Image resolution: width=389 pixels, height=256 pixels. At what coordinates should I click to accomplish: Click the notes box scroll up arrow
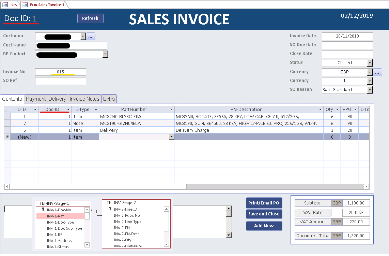[x=229, y=209]
